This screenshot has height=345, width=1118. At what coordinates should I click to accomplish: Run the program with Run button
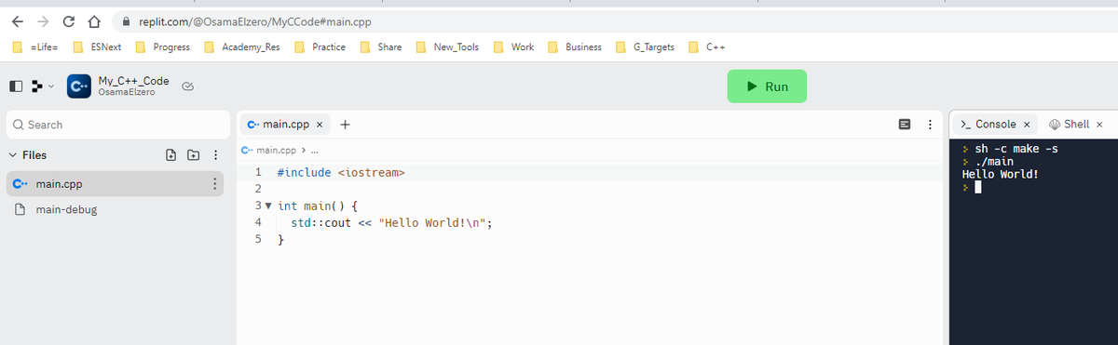767,86
